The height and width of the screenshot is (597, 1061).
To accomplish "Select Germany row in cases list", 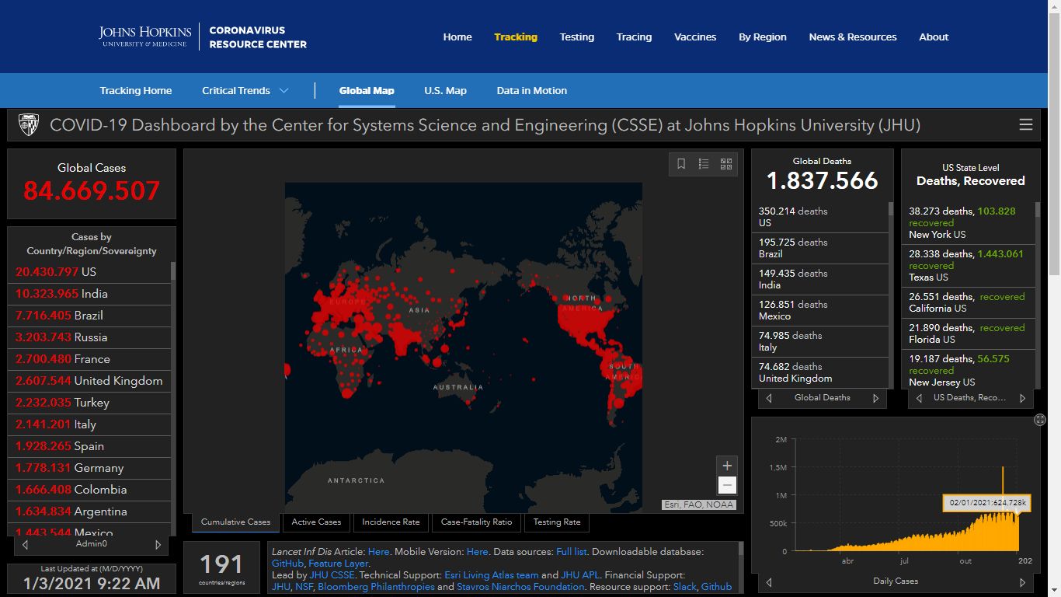I will tap(89, 468).
